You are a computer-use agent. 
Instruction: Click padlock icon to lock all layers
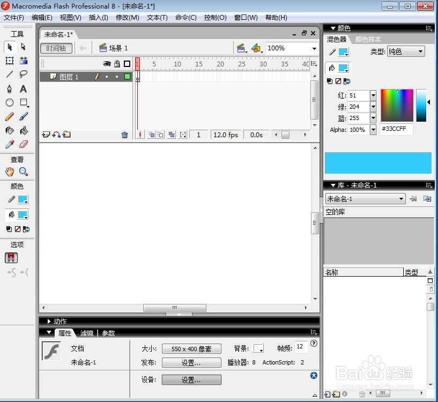(117, 64)
